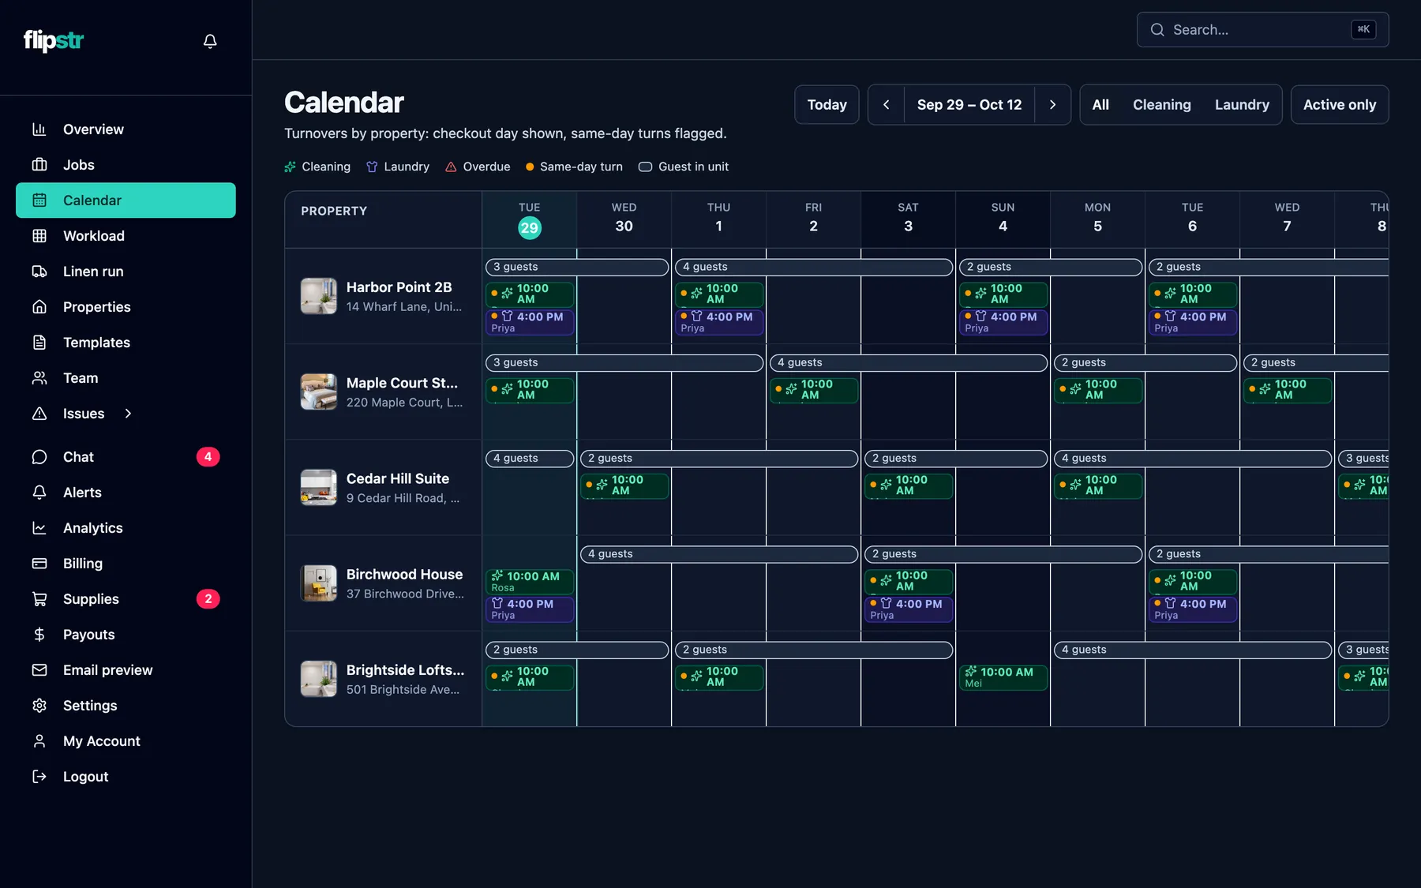Viewport: 1421px width, 888px height.
Task: Click the Team people icon
Action: 39,378
